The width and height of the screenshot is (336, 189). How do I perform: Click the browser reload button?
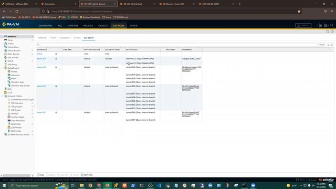coord(17,11)
